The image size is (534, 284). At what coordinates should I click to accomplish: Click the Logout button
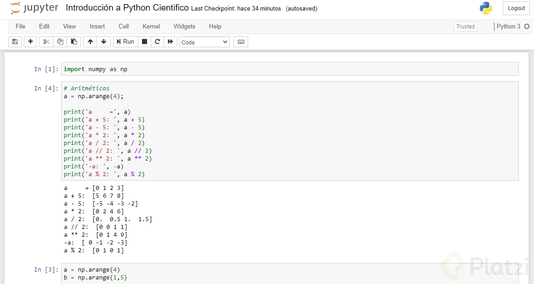click(516, 8)
